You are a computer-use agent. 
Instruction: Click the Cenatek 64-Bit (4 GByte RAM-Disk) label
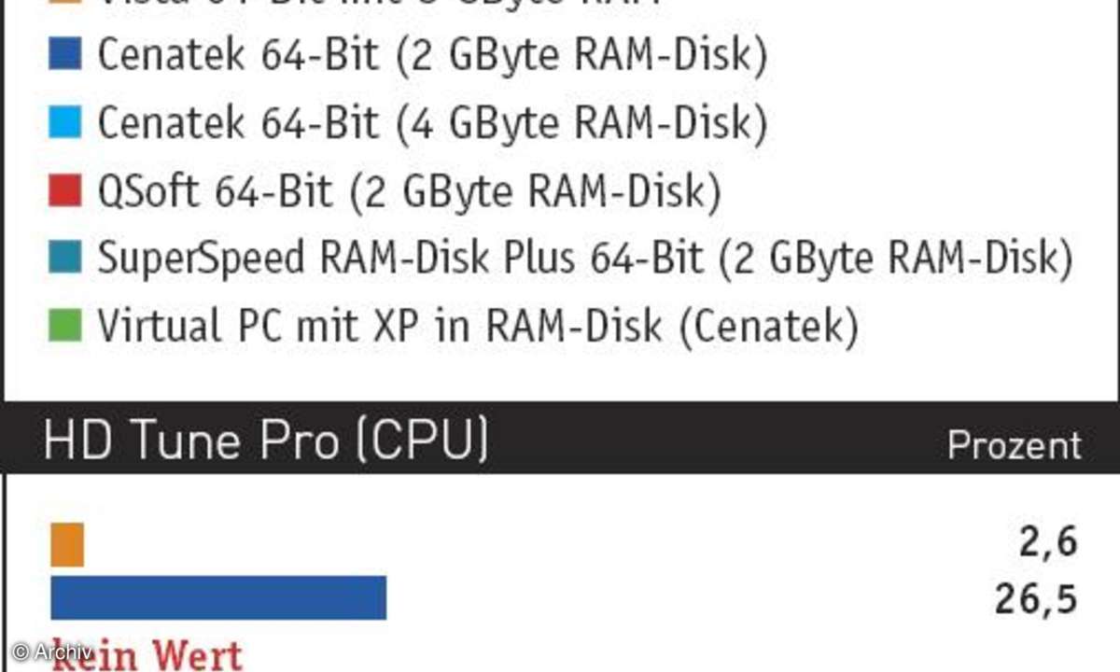point(432,124)
